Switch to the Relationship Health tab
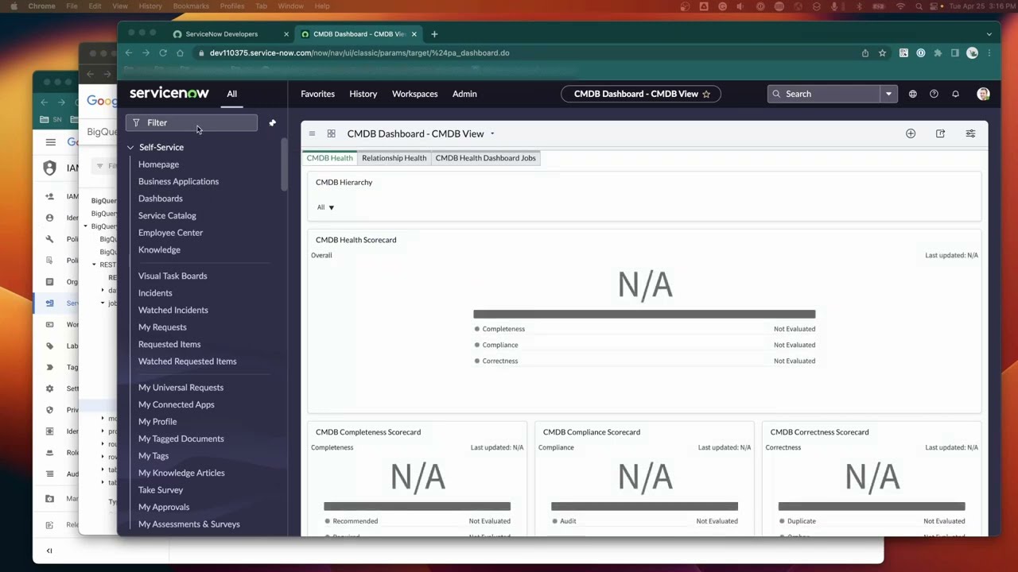Screen dimensions: 1018x572 pyautogui.click(x=394, y=158)
